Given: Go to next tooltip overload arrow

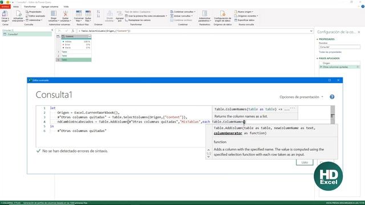Looking at the screenshot, I should click(209, 157).
